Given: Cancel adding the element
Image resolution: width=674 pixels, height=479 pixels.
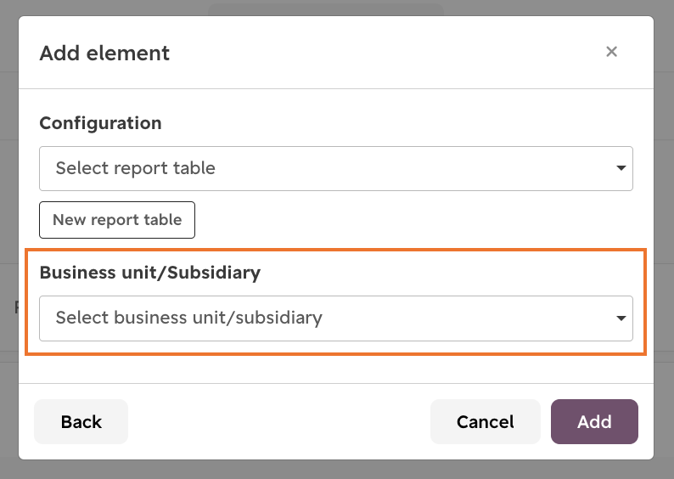Looking at the screenshot, I should tap(485, 421).
